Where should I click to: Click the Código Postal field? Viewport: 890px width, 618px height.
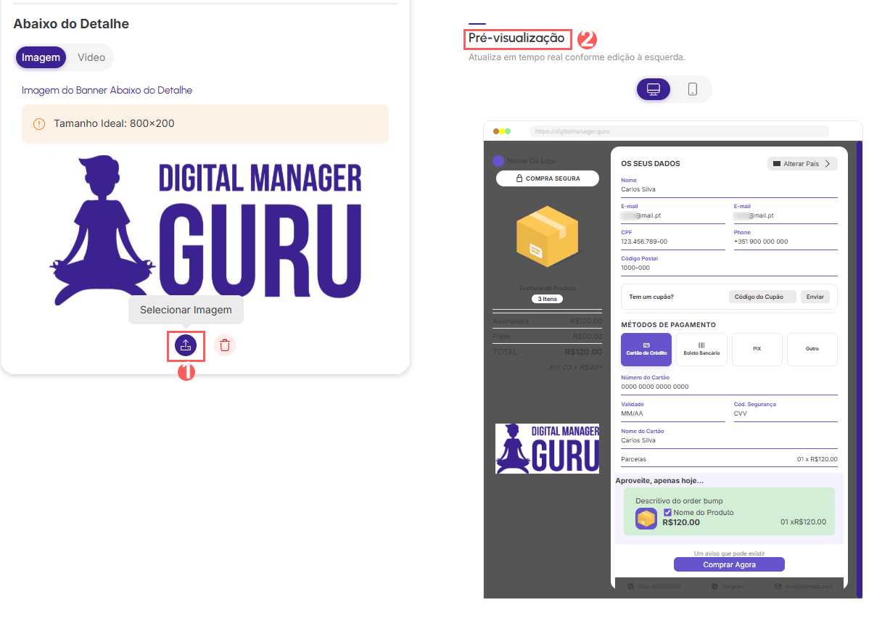coord(729,265)
